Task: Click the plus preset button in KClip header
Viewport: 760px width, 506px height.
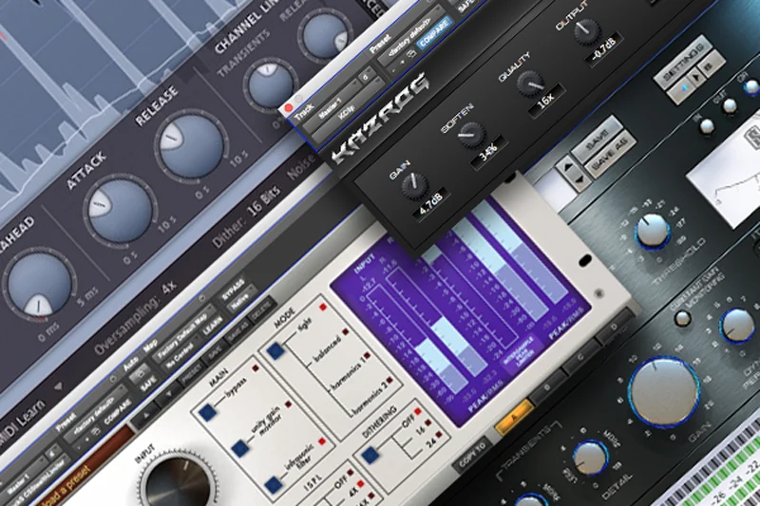Action: [402, 62]
